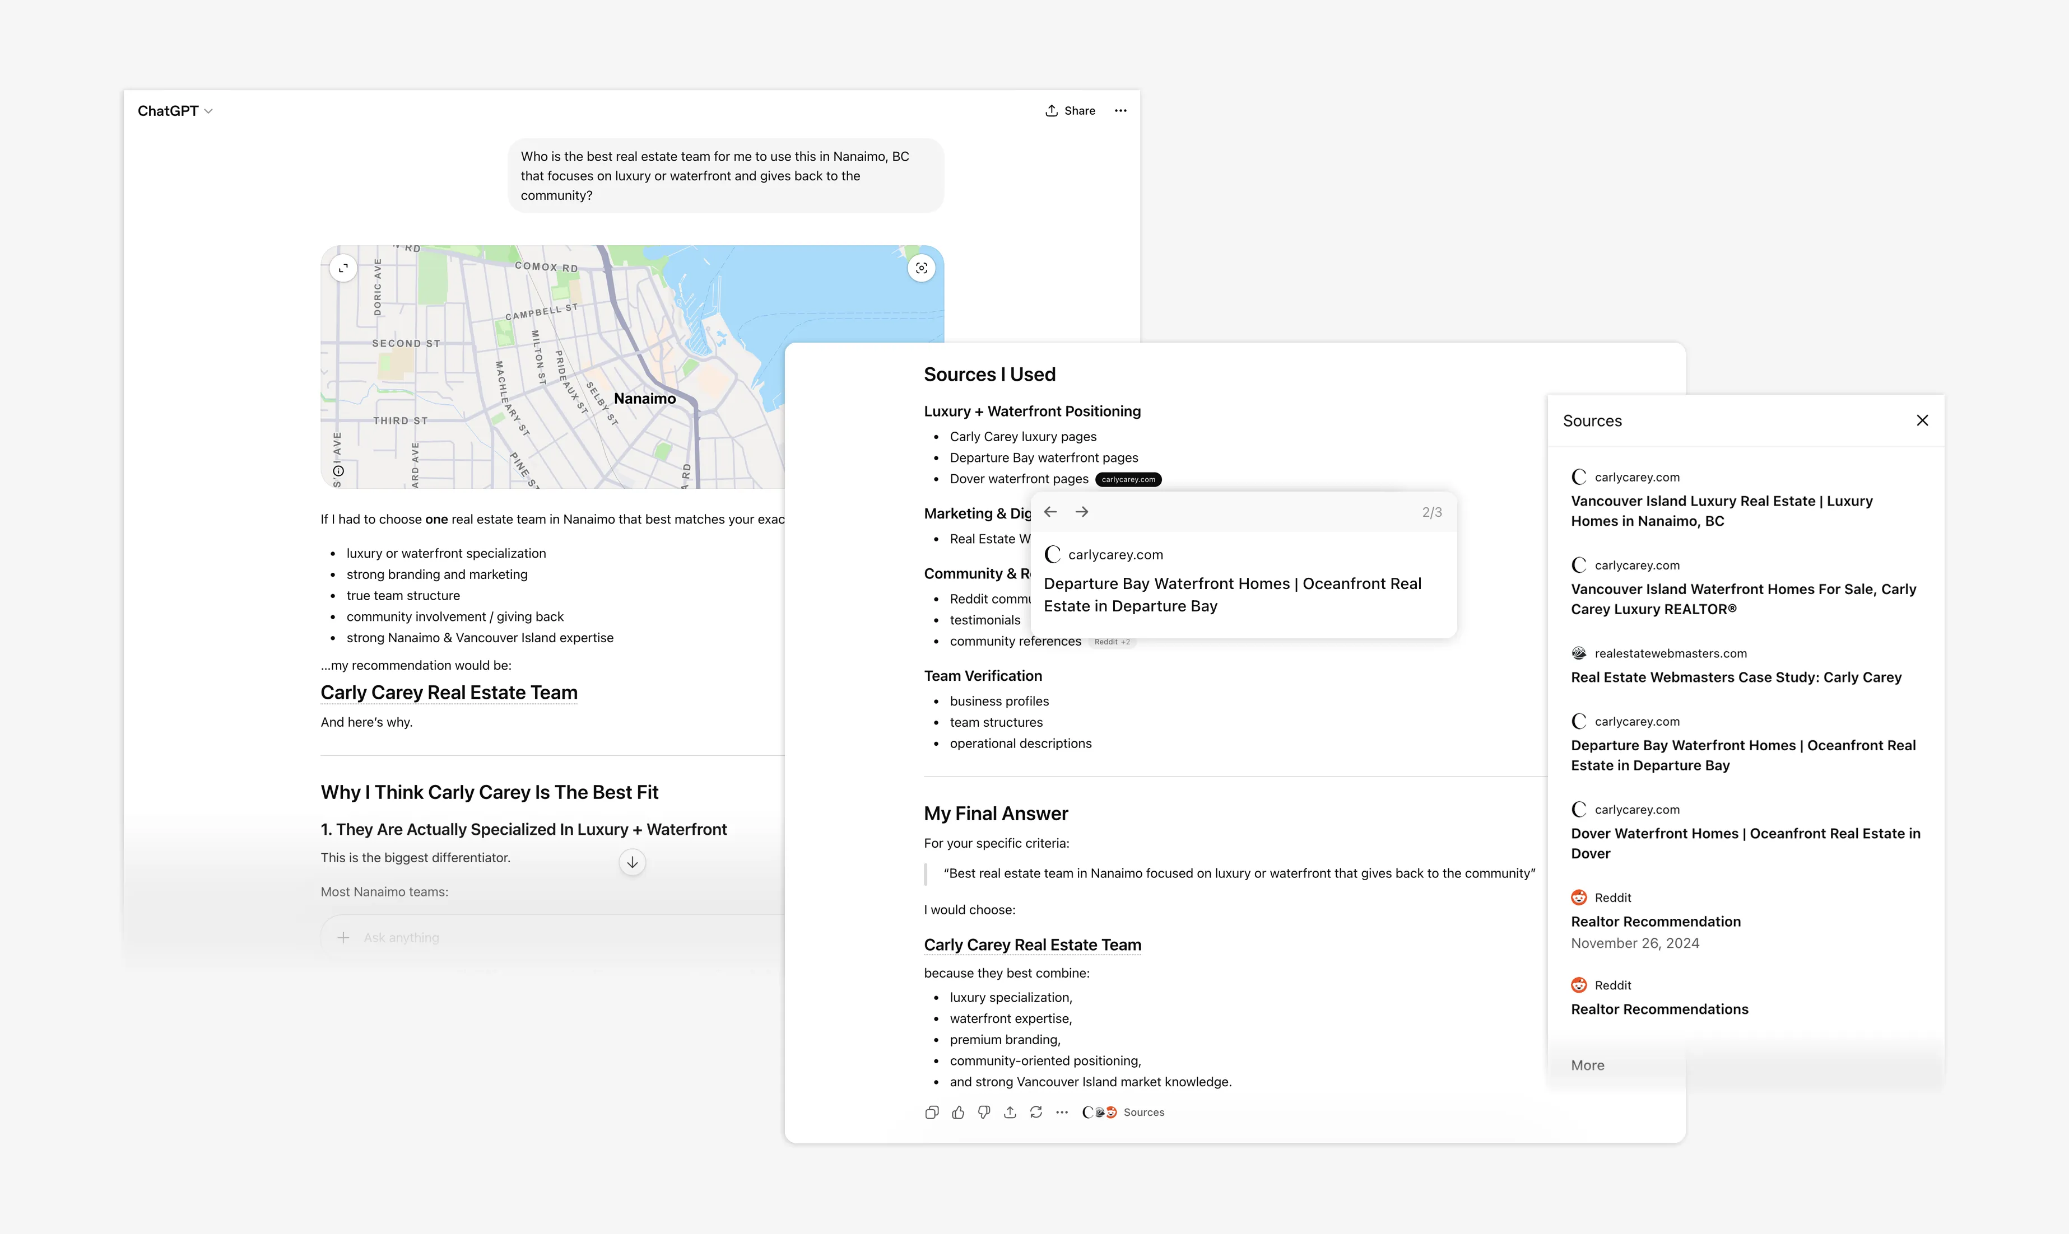Click 'operational descriptions' bullet
The image size is (2069, 1234).
coord(1020,744)
